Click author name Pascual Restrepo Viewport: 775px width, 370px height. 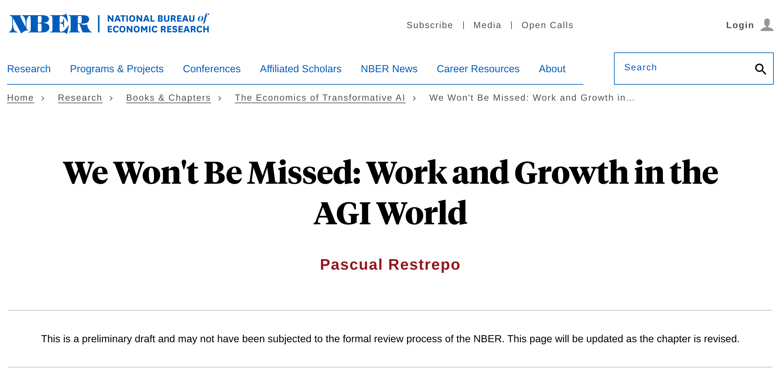click(390, 265)
